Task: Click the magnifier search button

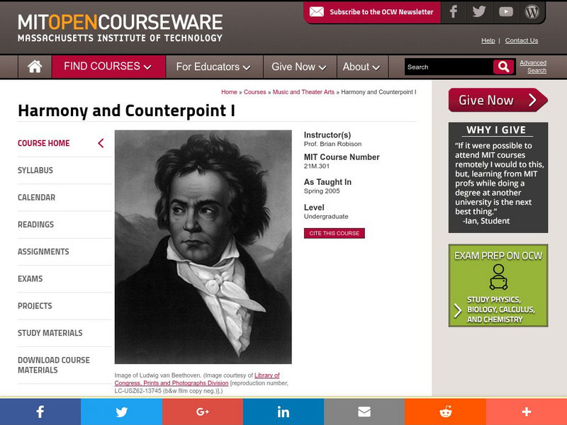Action: point(503,67)
